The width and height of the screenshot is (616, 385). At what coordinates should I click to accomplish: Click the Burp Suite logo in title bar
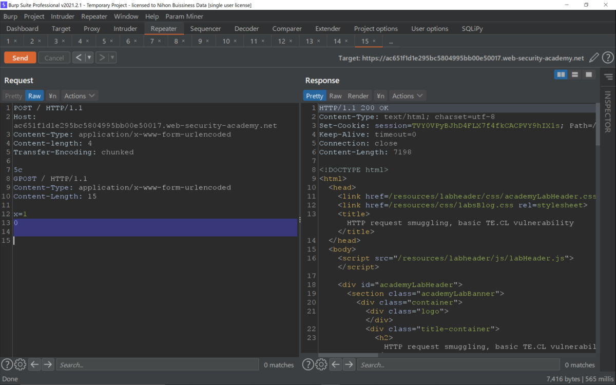[x=5, y=5]
